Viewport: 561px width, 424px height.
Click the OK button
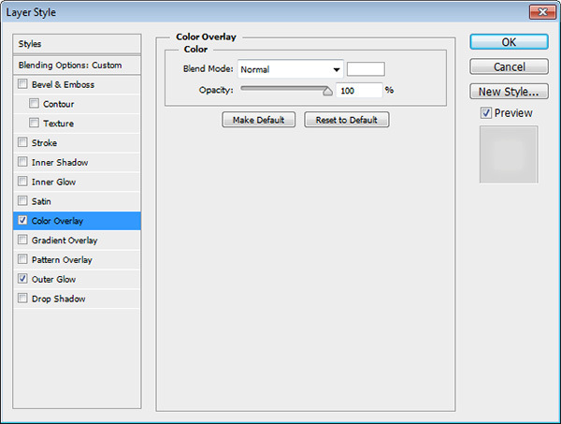click(508, 42)
